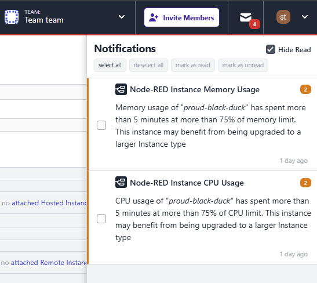Image resolution: width=317 pixels, height=283 pixels.
Task: Click the person-plus icon in Invite Members
Action: tap(154, 17)
